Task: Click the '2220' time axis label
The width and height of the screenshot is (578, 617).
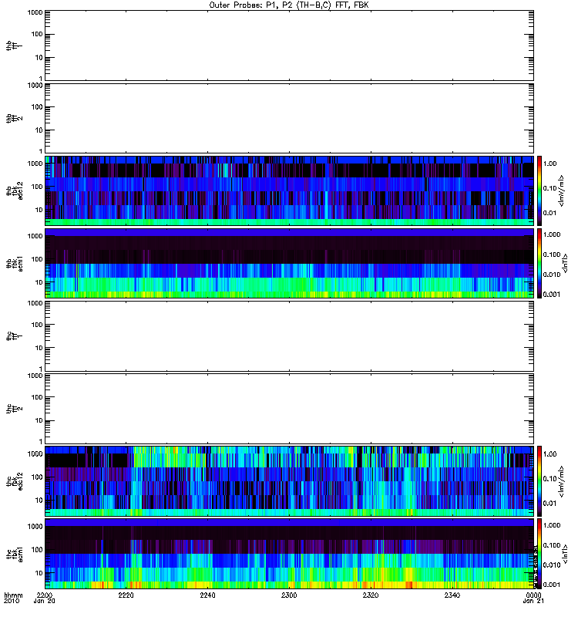Action: [126, 595]
